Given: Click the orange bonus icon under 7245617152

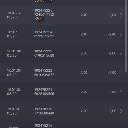Looking at the screenshot, I should tap(37, 19).
